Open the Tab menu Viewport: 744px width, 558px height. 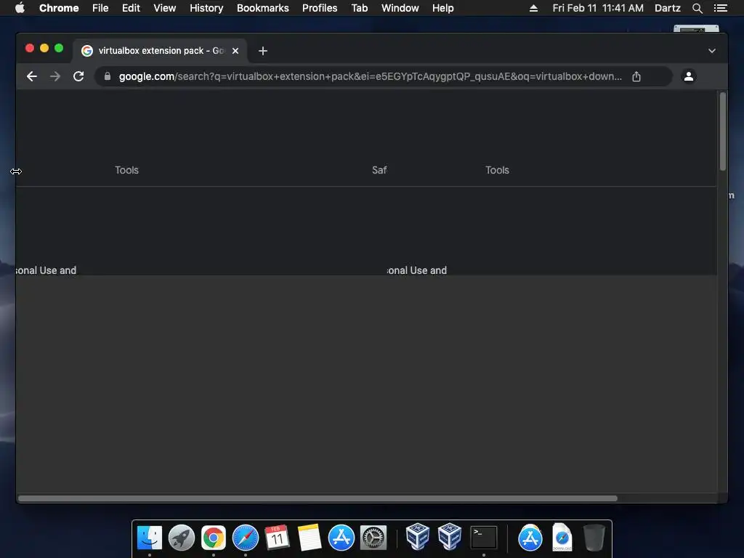click(x=359, y=8)
